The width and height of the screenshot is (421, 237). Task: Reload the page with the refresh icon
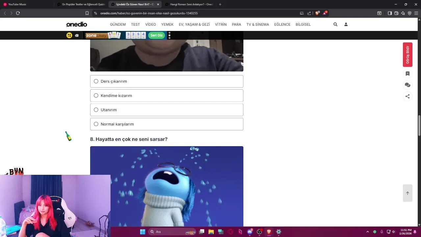click(x=18, y=13)
